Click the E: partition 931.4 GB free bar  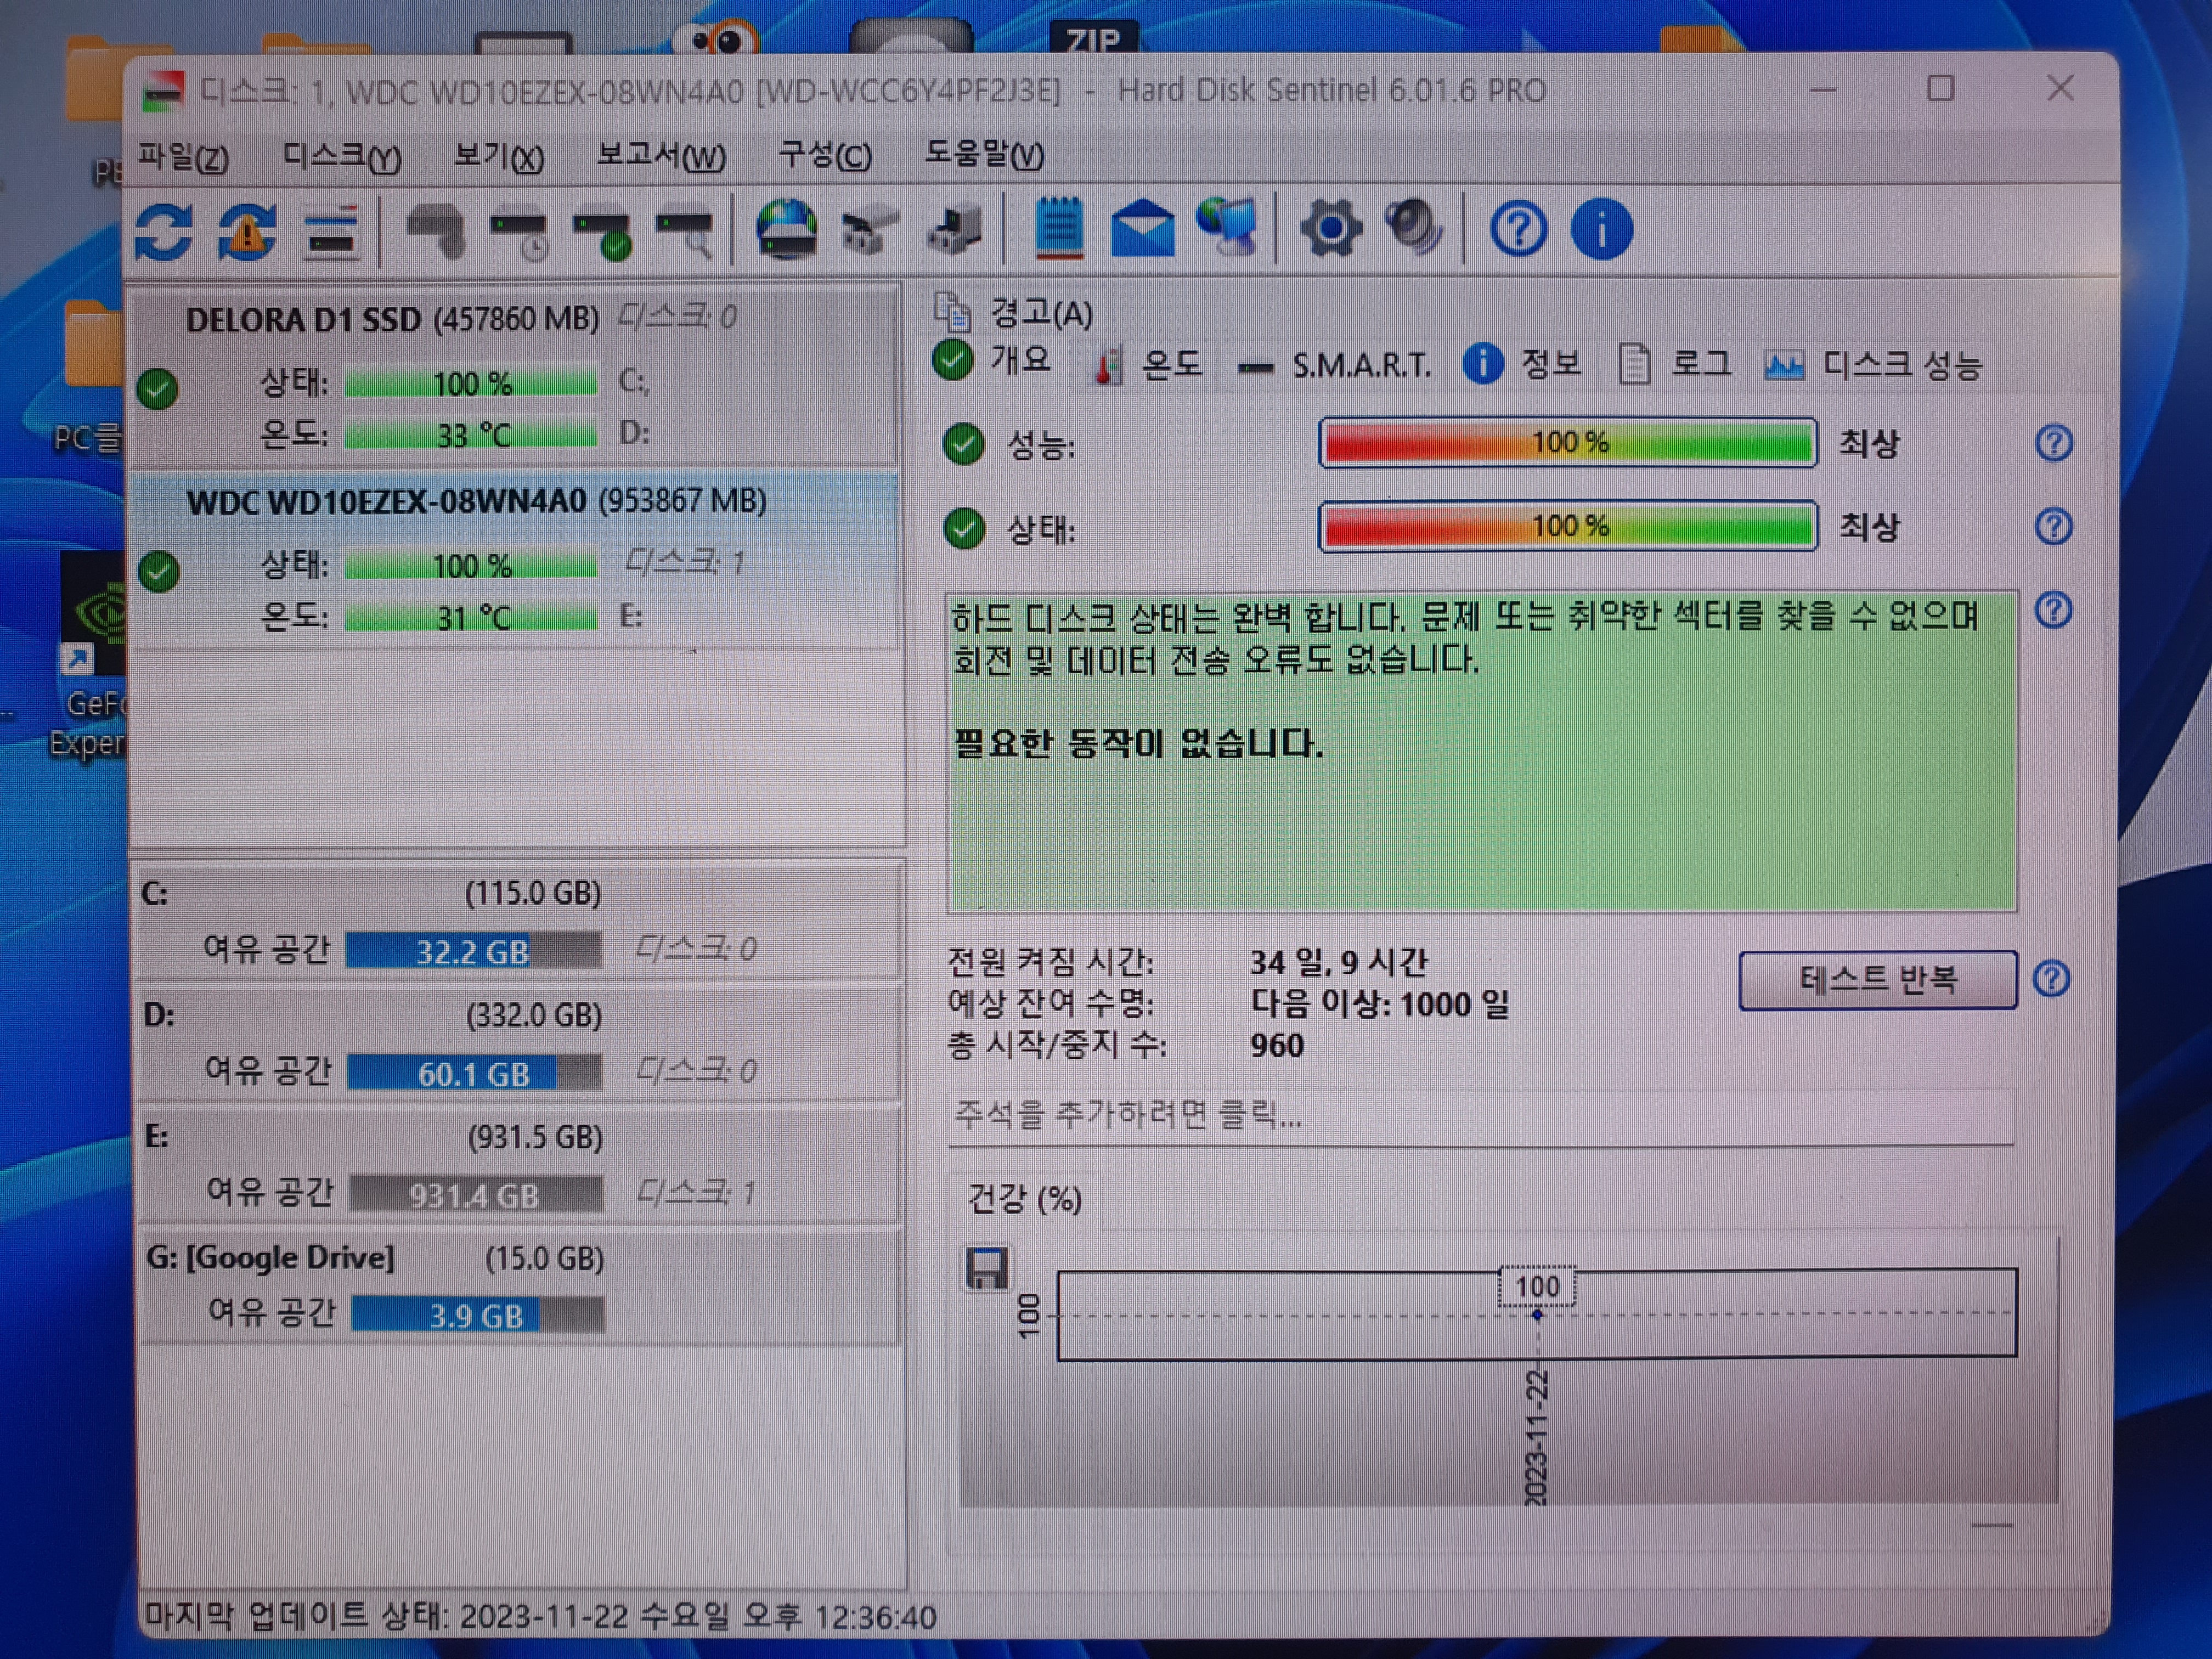476,1195
